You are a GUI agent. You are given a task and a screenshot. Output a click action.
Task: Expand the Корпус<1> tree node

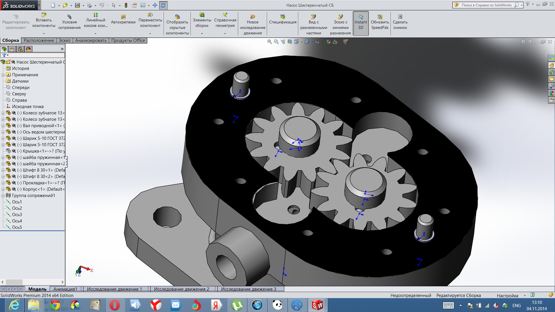tap(3, 189)
